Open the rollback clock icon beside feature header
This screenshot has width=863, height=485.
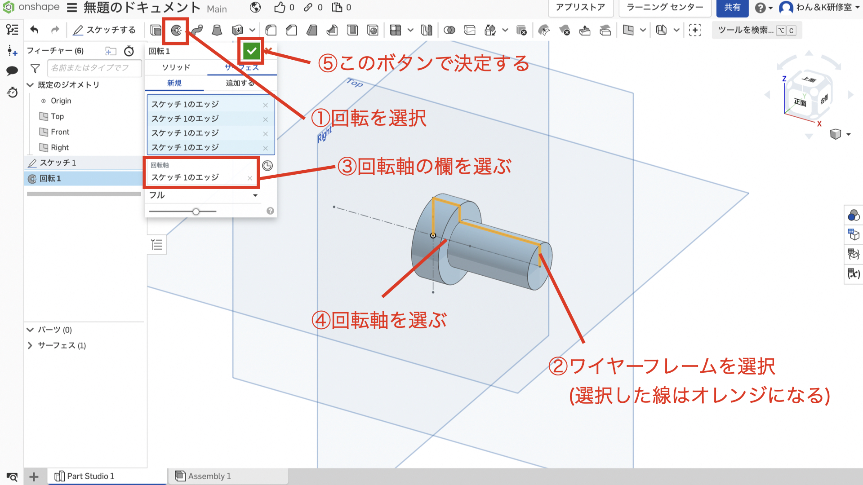click(129, 51)
